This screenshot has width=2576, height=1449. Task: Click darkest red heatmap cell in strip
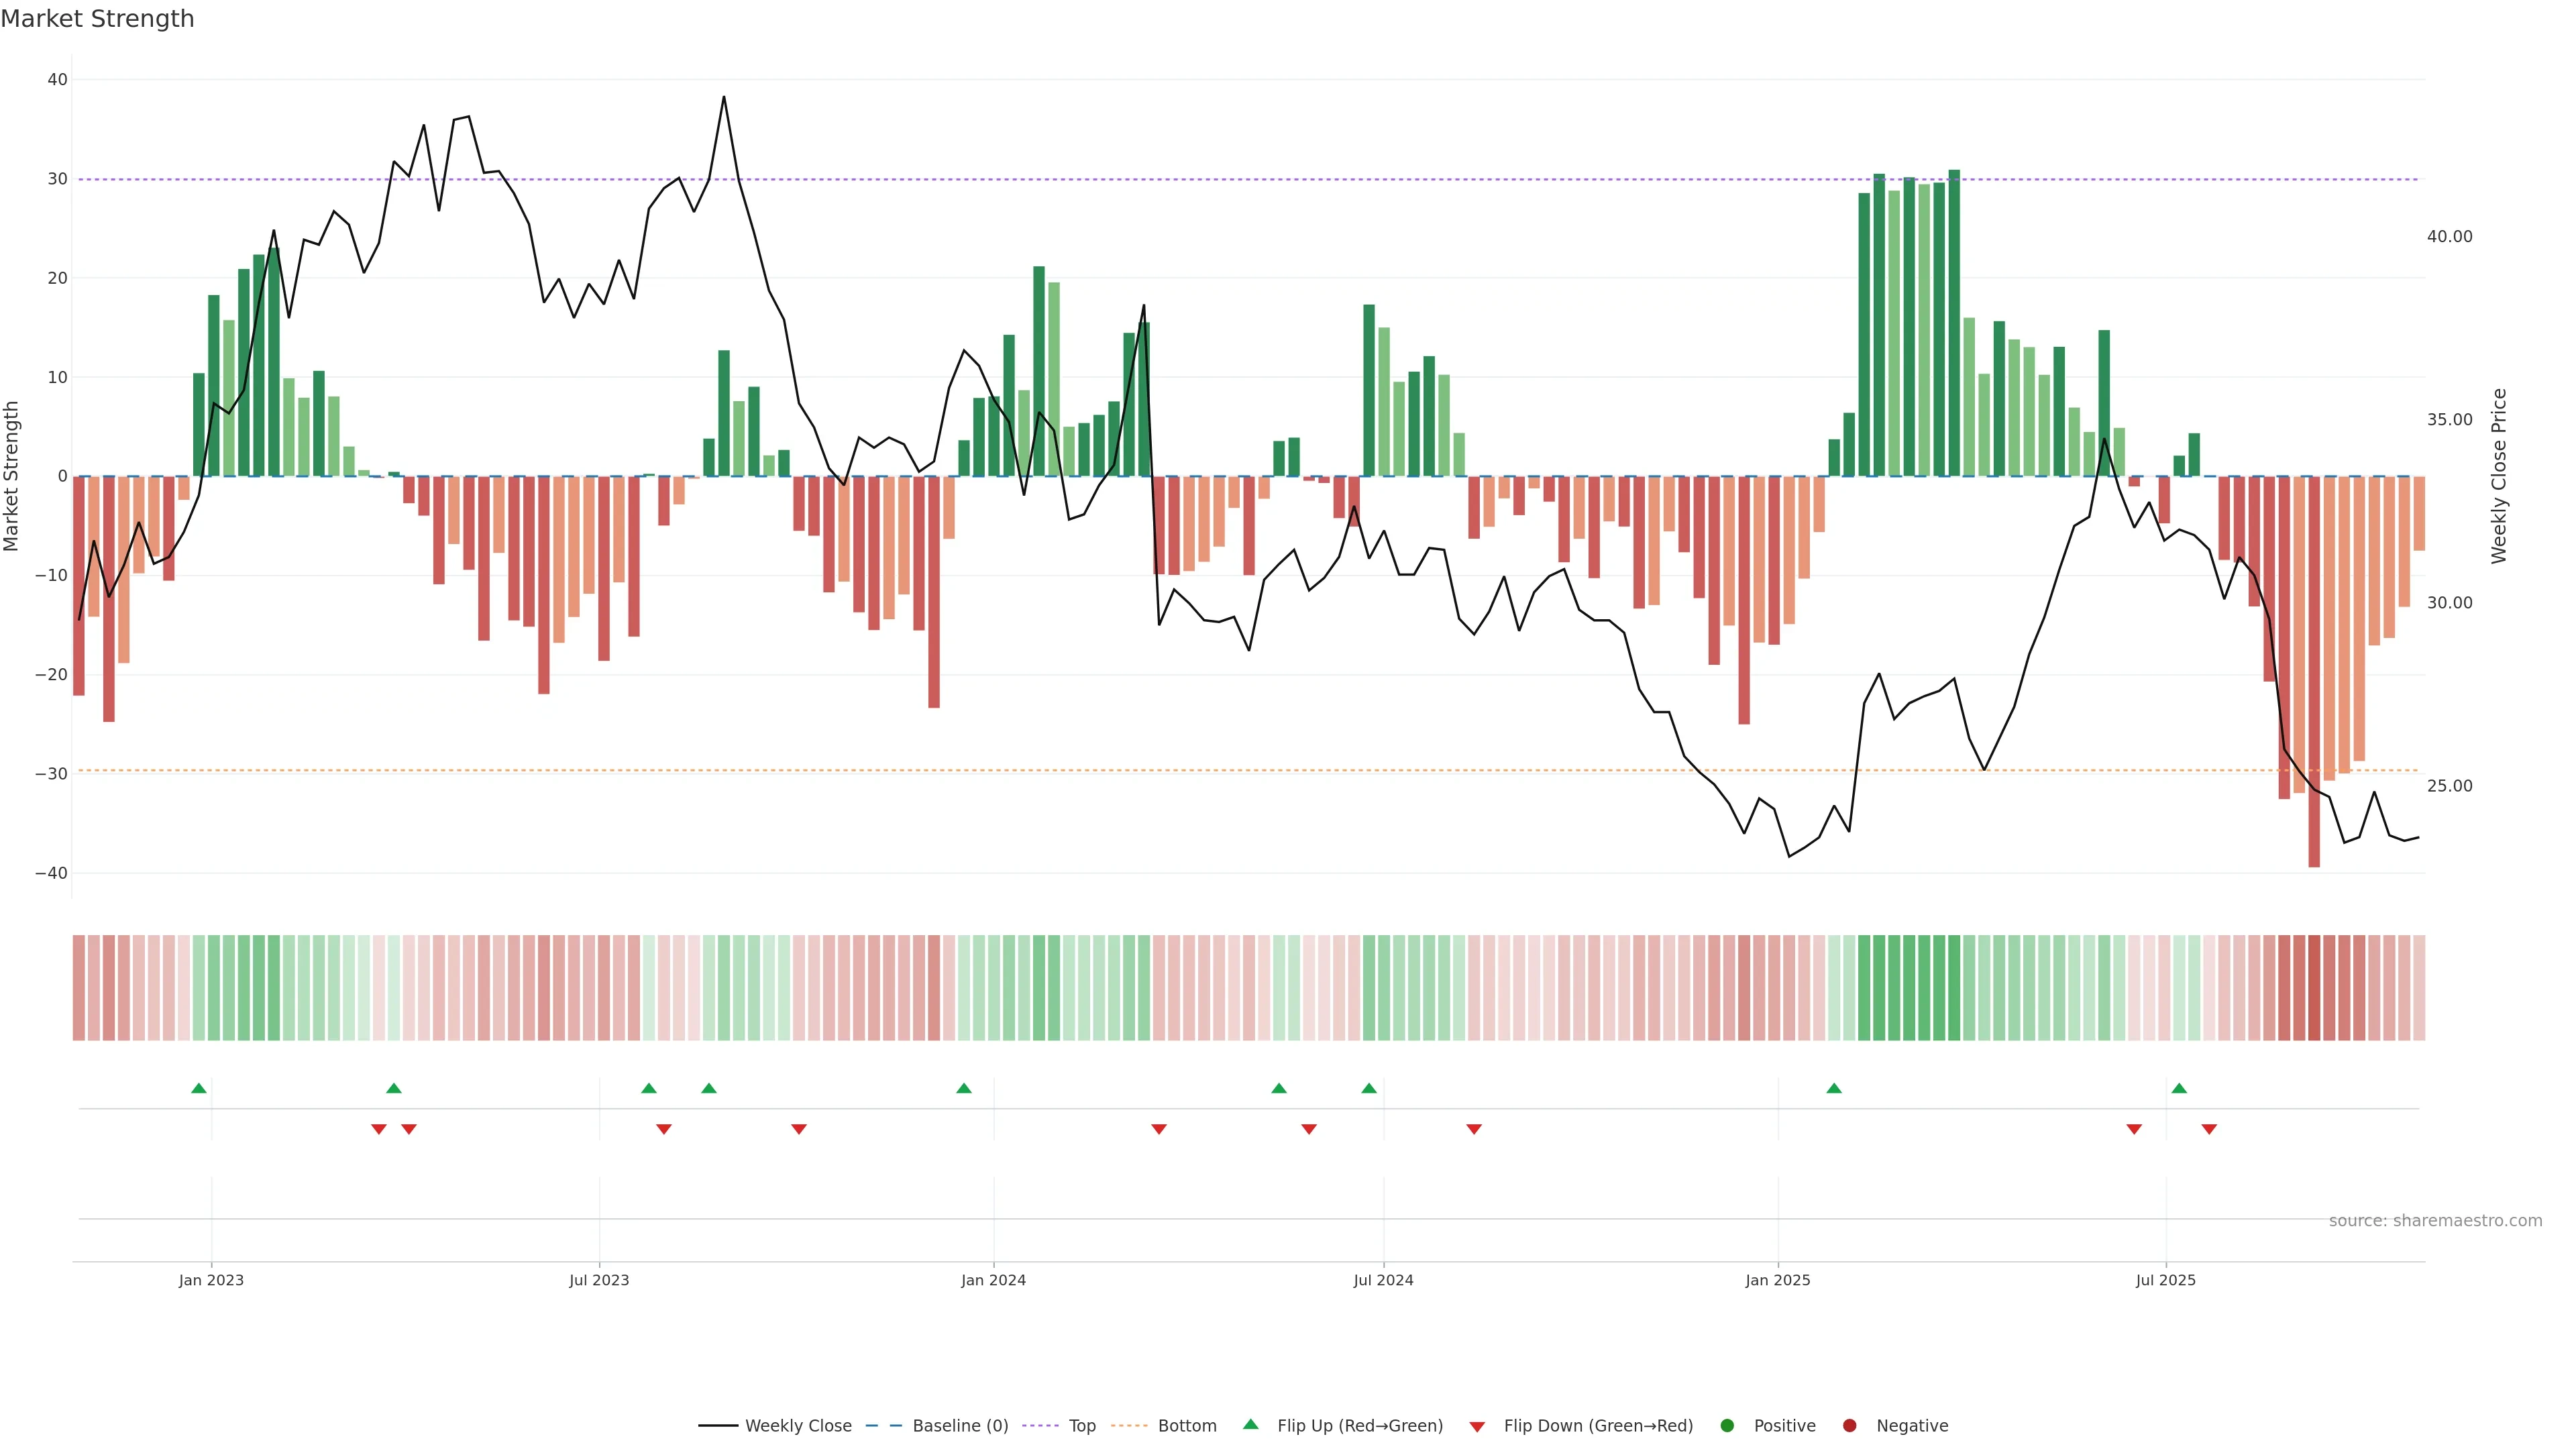(2314, 988)
